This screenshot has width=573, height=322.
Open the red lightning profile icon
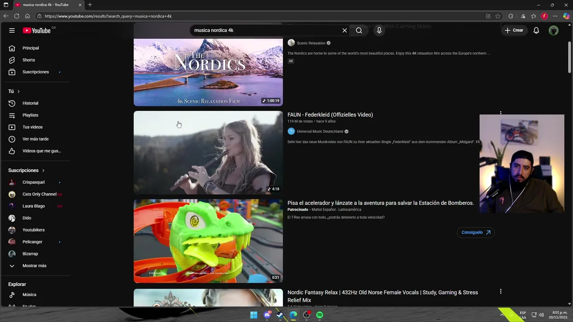tap(544, 16)
